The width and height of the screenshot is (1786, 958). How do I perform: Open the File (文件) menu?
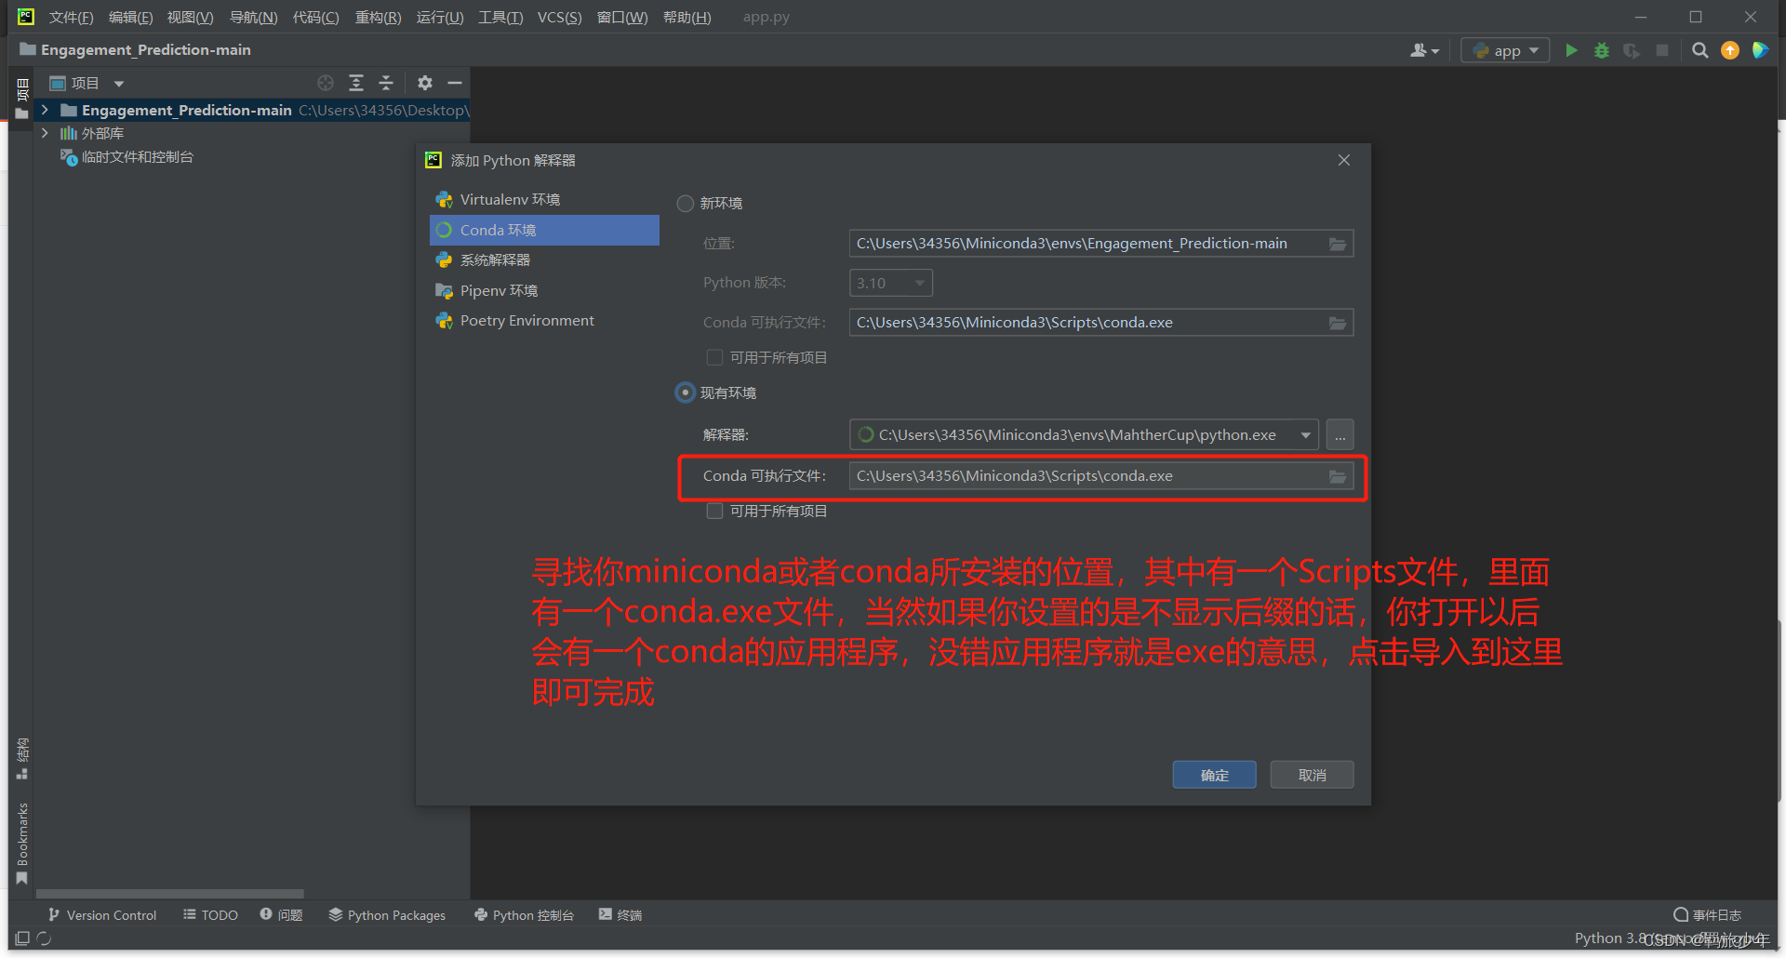click(71, 17)
